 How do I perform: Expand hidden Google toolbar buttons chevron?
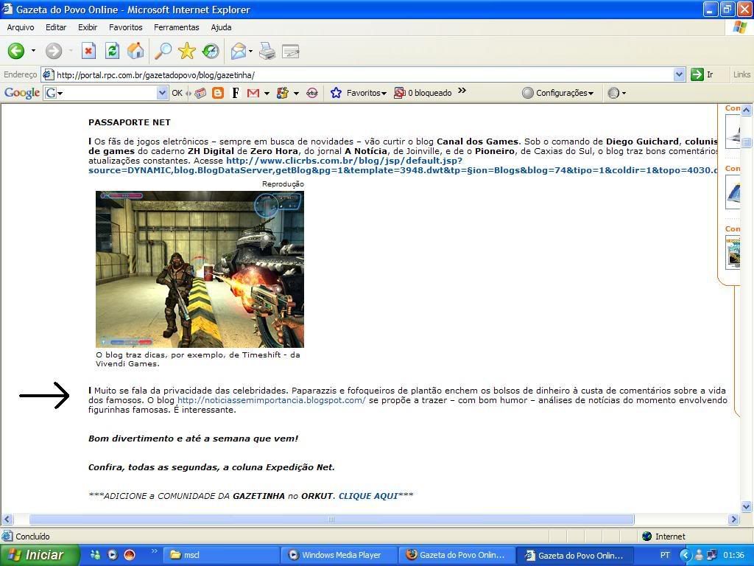[462, 91]
